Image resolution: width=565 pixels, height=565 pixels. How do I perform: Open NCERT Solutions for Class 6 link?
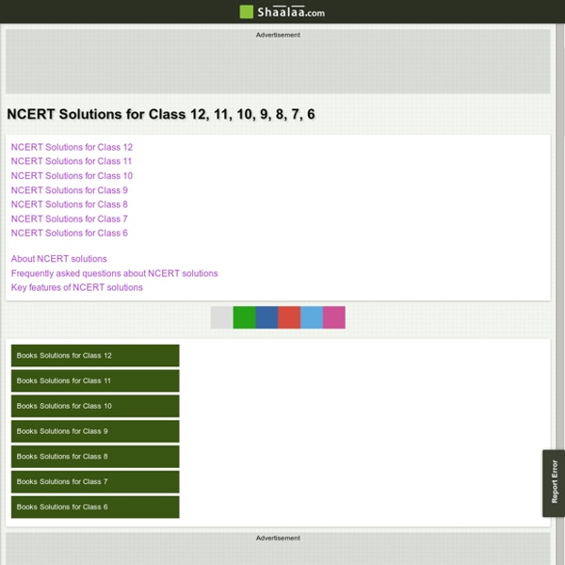[69, 233]
